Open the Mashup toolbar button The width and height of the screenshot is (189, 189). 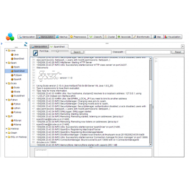(62, 37)
